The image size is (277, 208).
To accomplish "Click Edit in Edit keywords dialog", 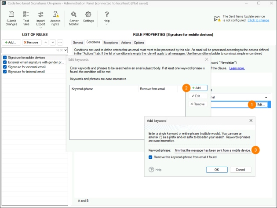I will tap(198, 96).
